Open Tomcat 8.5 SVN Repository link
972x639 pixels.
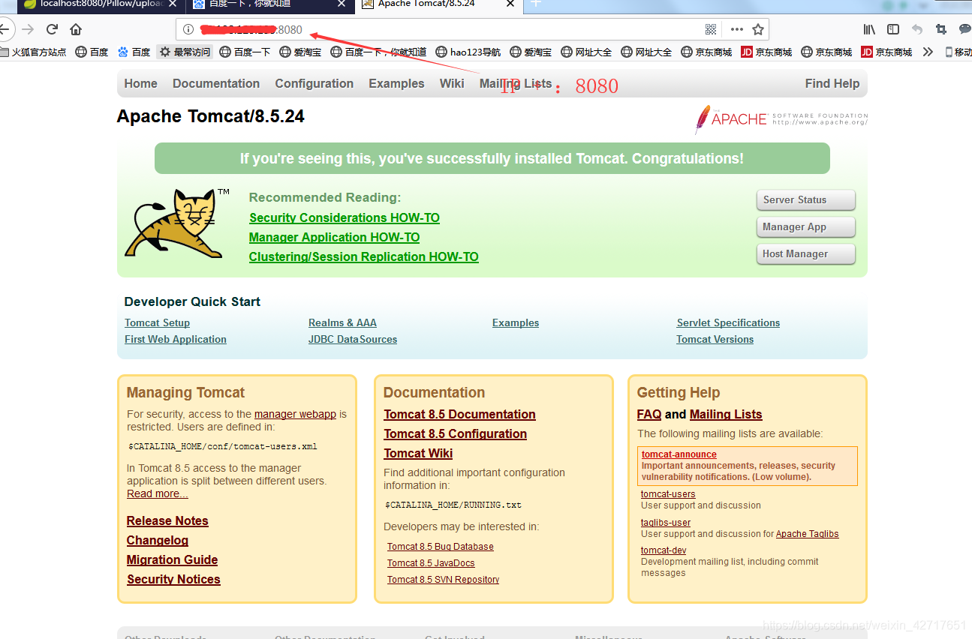click(x=443, y=580)
